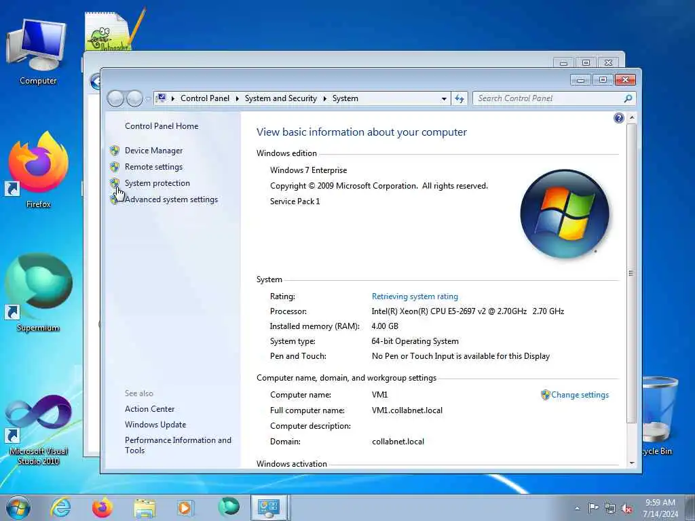Image resolution: width=695 pixels, height=521 pixels.
Task: Click the Control Panel breadcrumb
Action: pos(205,98)
